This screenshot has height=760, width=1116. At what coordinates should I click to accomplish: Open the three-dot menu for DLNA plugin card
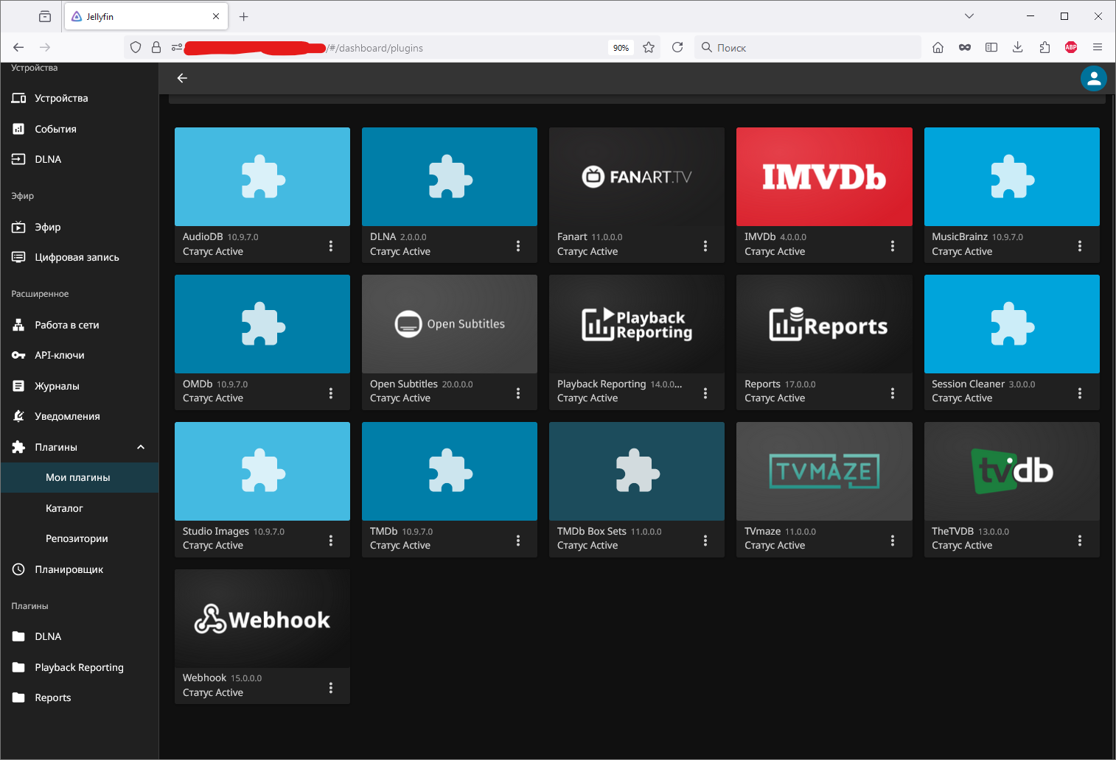click(x=518, y=246)
